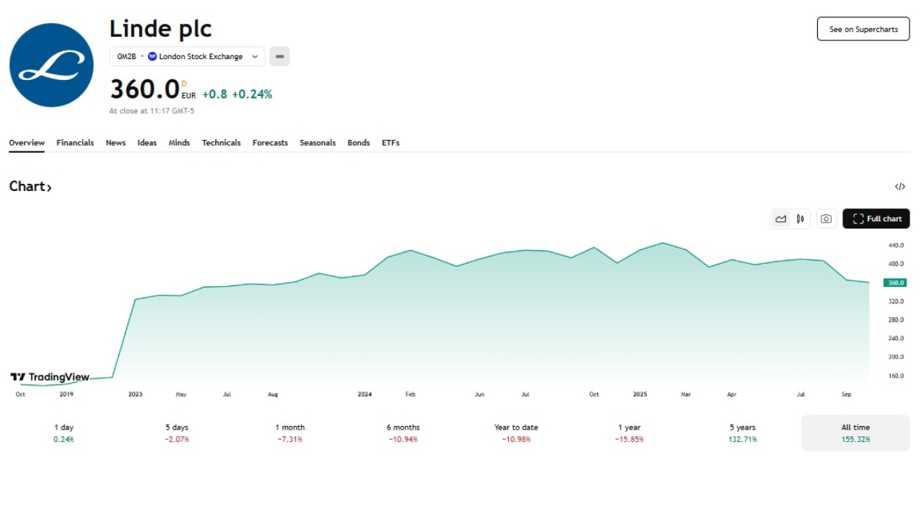Click See on Supercharts

coord(863,29)
